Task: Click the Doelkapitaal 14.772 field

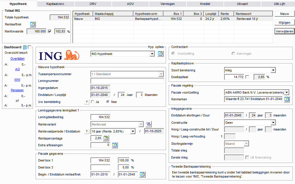Action: point(234,77)
